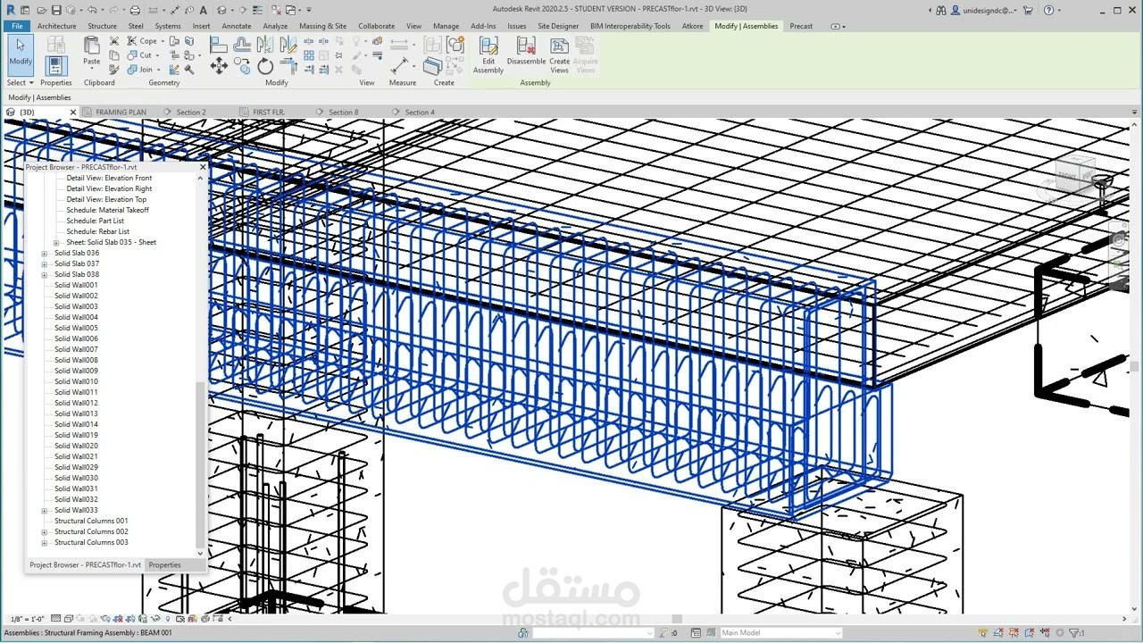This screenshot has width=1143, height=643.
Task: Select the Modify tool in the ribbon
Action: (x=21, y=54)
